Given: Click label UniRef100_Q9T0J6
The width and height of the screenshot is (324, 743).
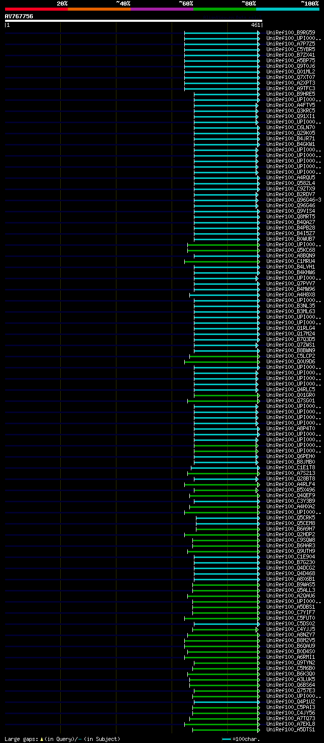Looking at the screenshot, I should (x=290, y=66).
